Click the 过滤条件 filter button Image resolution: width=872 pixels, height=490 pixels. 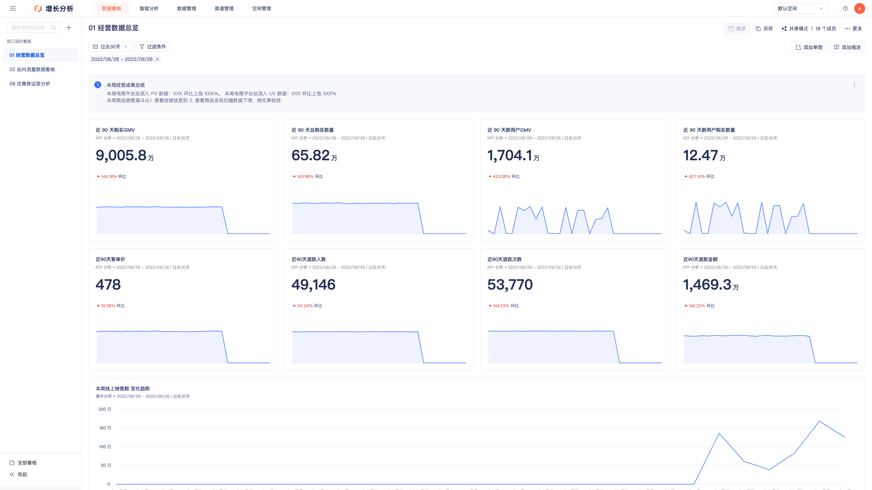coord(153,47)
